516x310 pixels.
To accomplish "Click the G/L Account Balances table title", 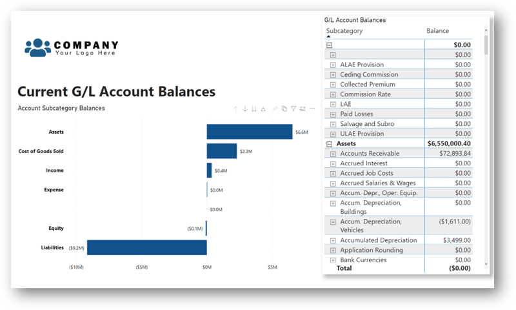I will [355, 20].
